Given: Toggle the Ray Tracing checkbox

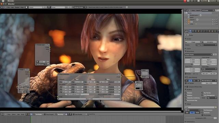Looking at the screenshot, I should (x=202, y=93).
